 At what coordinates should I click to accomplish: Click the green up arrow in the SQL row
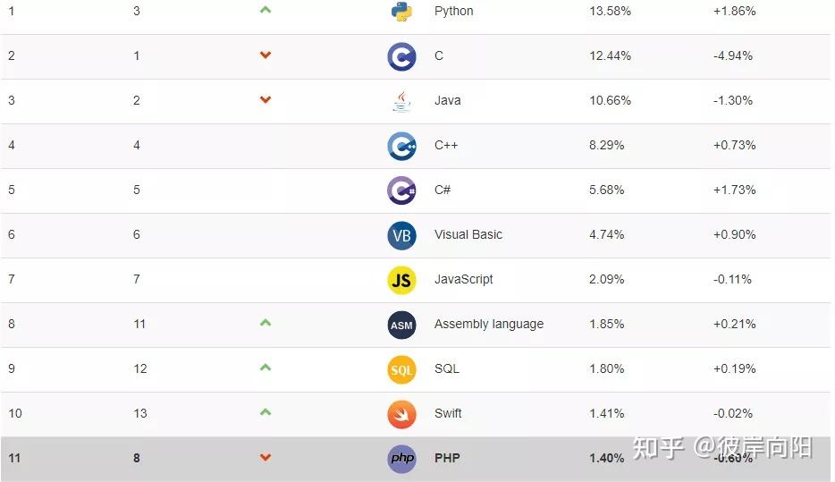click(x=265, y=368)
